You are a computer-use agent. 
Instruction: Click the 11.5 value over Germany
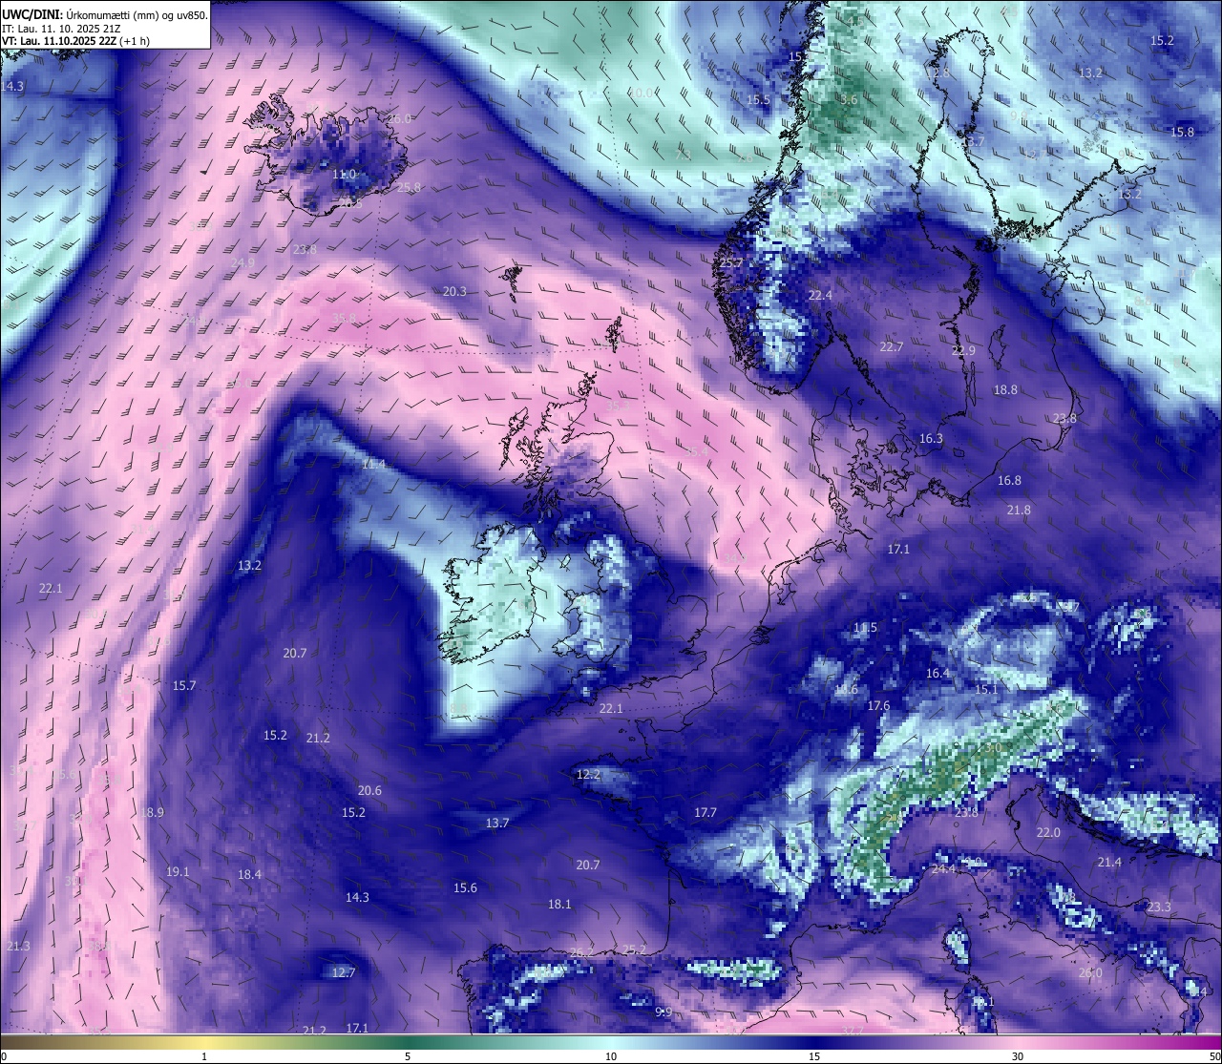click(865, 628)
